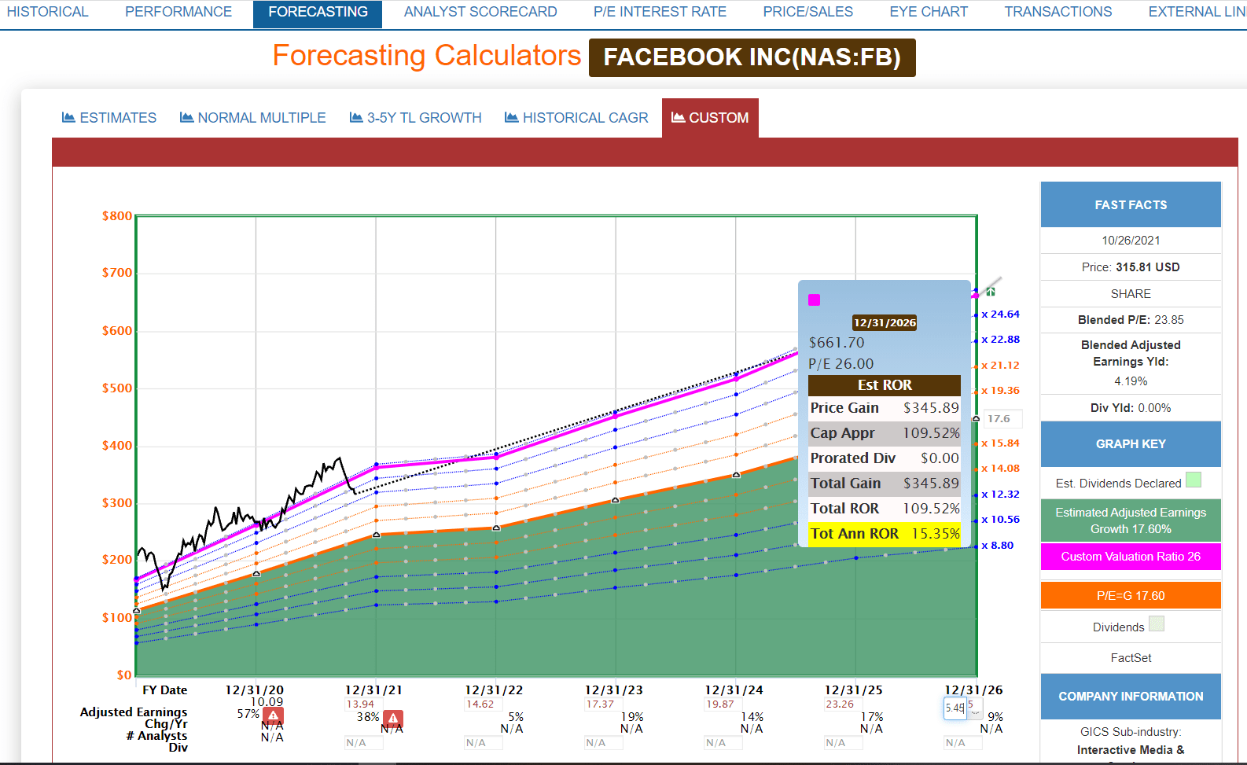1247x765 pixels.
Task: Click the 12/31/2026 date badge in tooltip
Action: pos(885,322)
